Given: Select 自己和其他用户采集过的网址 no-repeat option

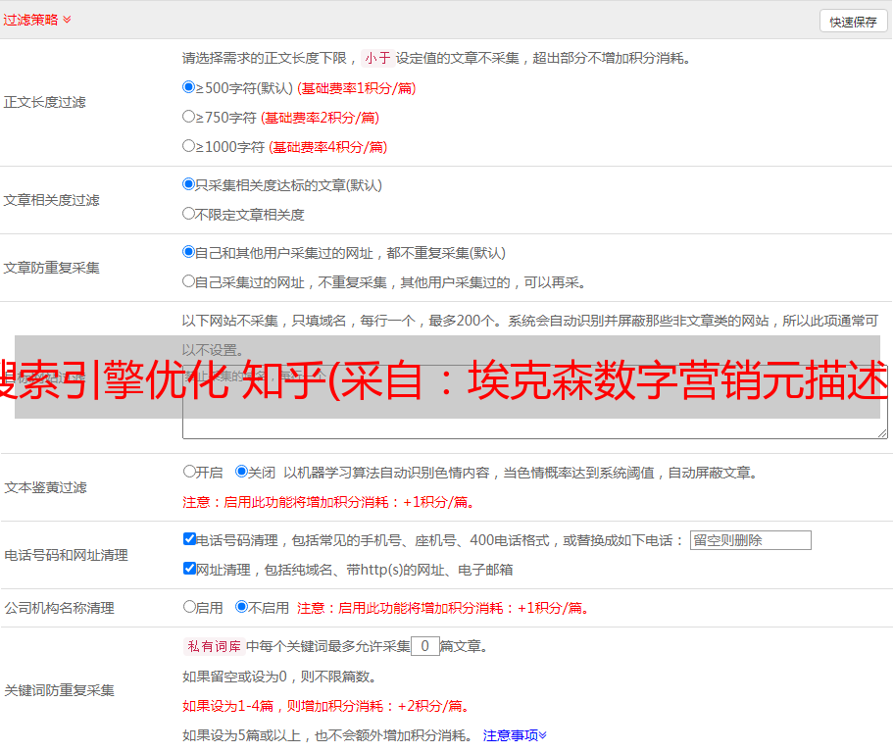Looking at the screenshot, I should pyautogui.click(x=189, y=252).
